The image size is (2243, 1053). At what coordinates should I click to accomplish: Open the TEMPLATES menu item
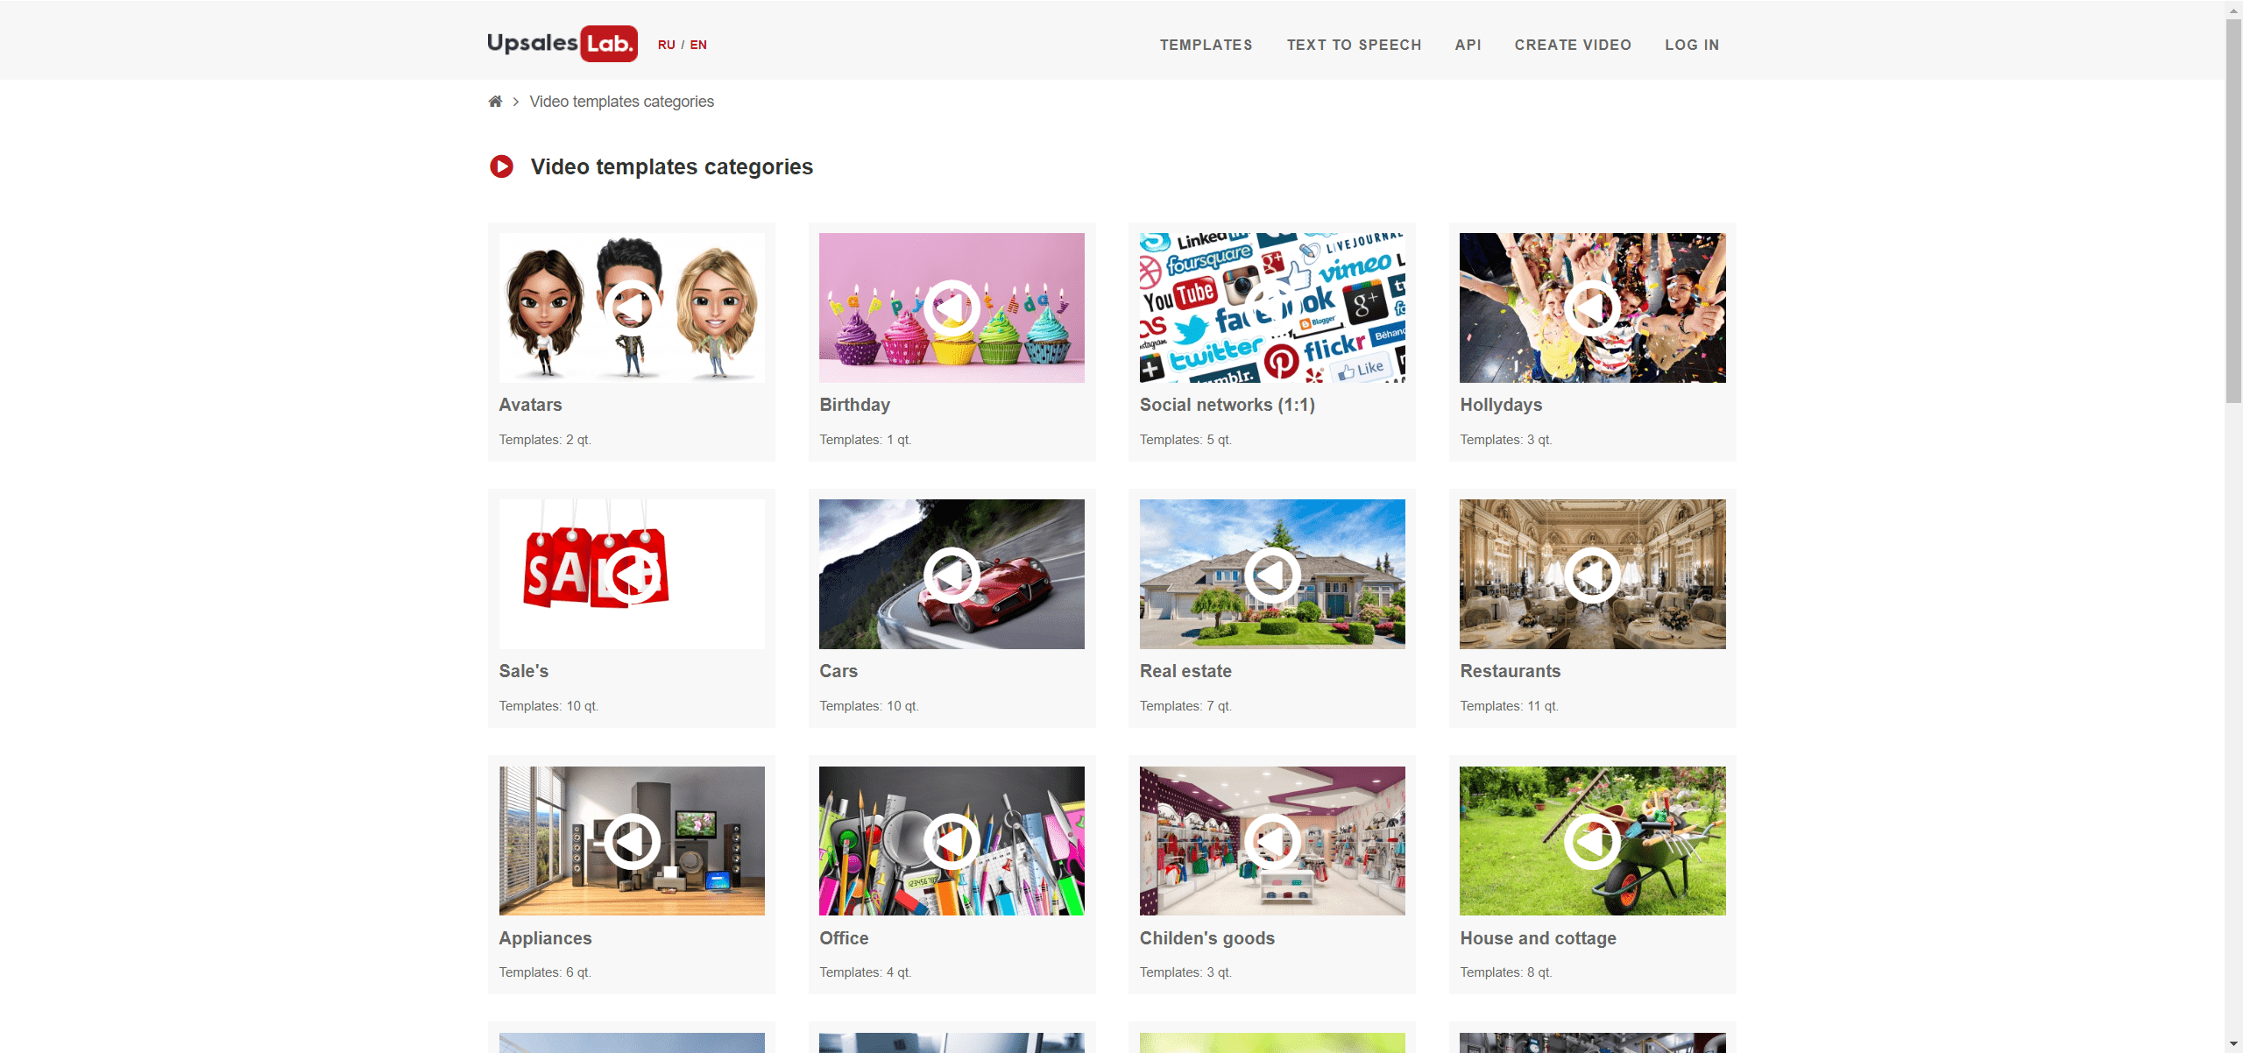pyautogui.click(x=1206, y=45)
